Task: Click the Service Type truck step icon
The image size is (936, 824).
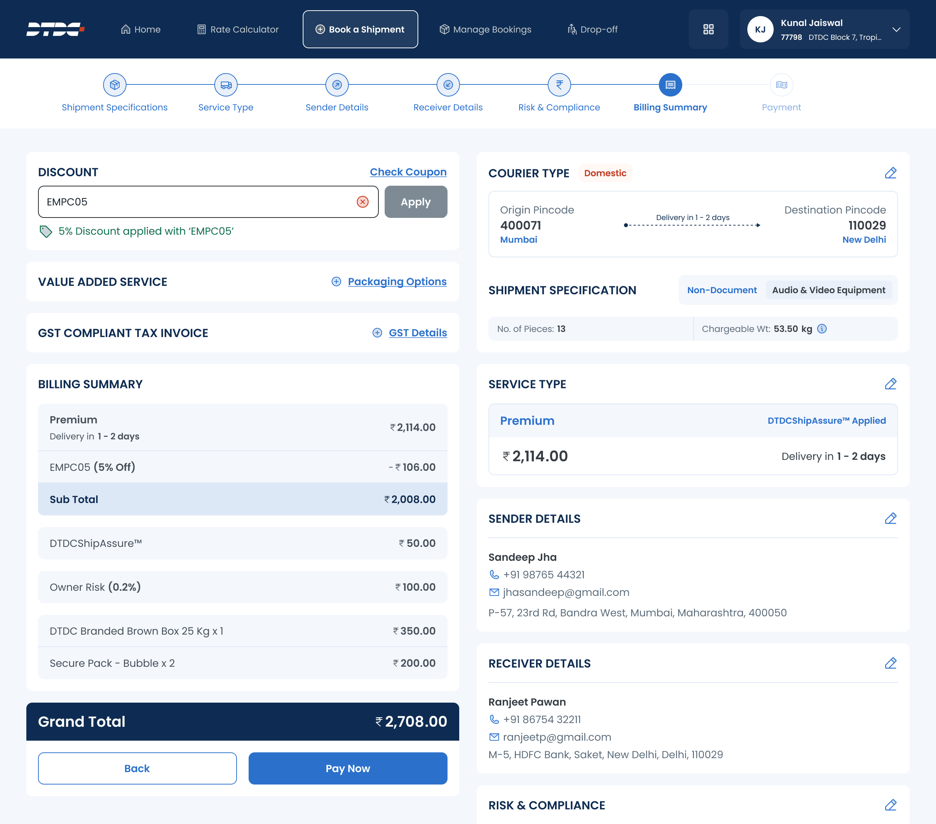Action: click(226, 85)
